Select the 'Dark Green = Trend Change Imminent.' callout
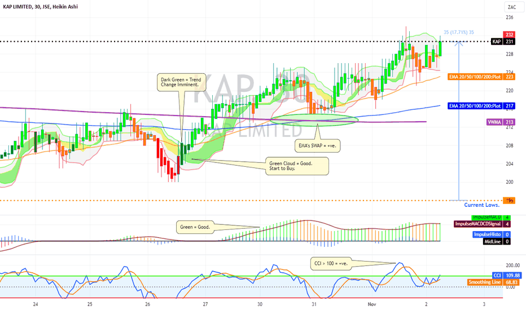 (181, 82)
